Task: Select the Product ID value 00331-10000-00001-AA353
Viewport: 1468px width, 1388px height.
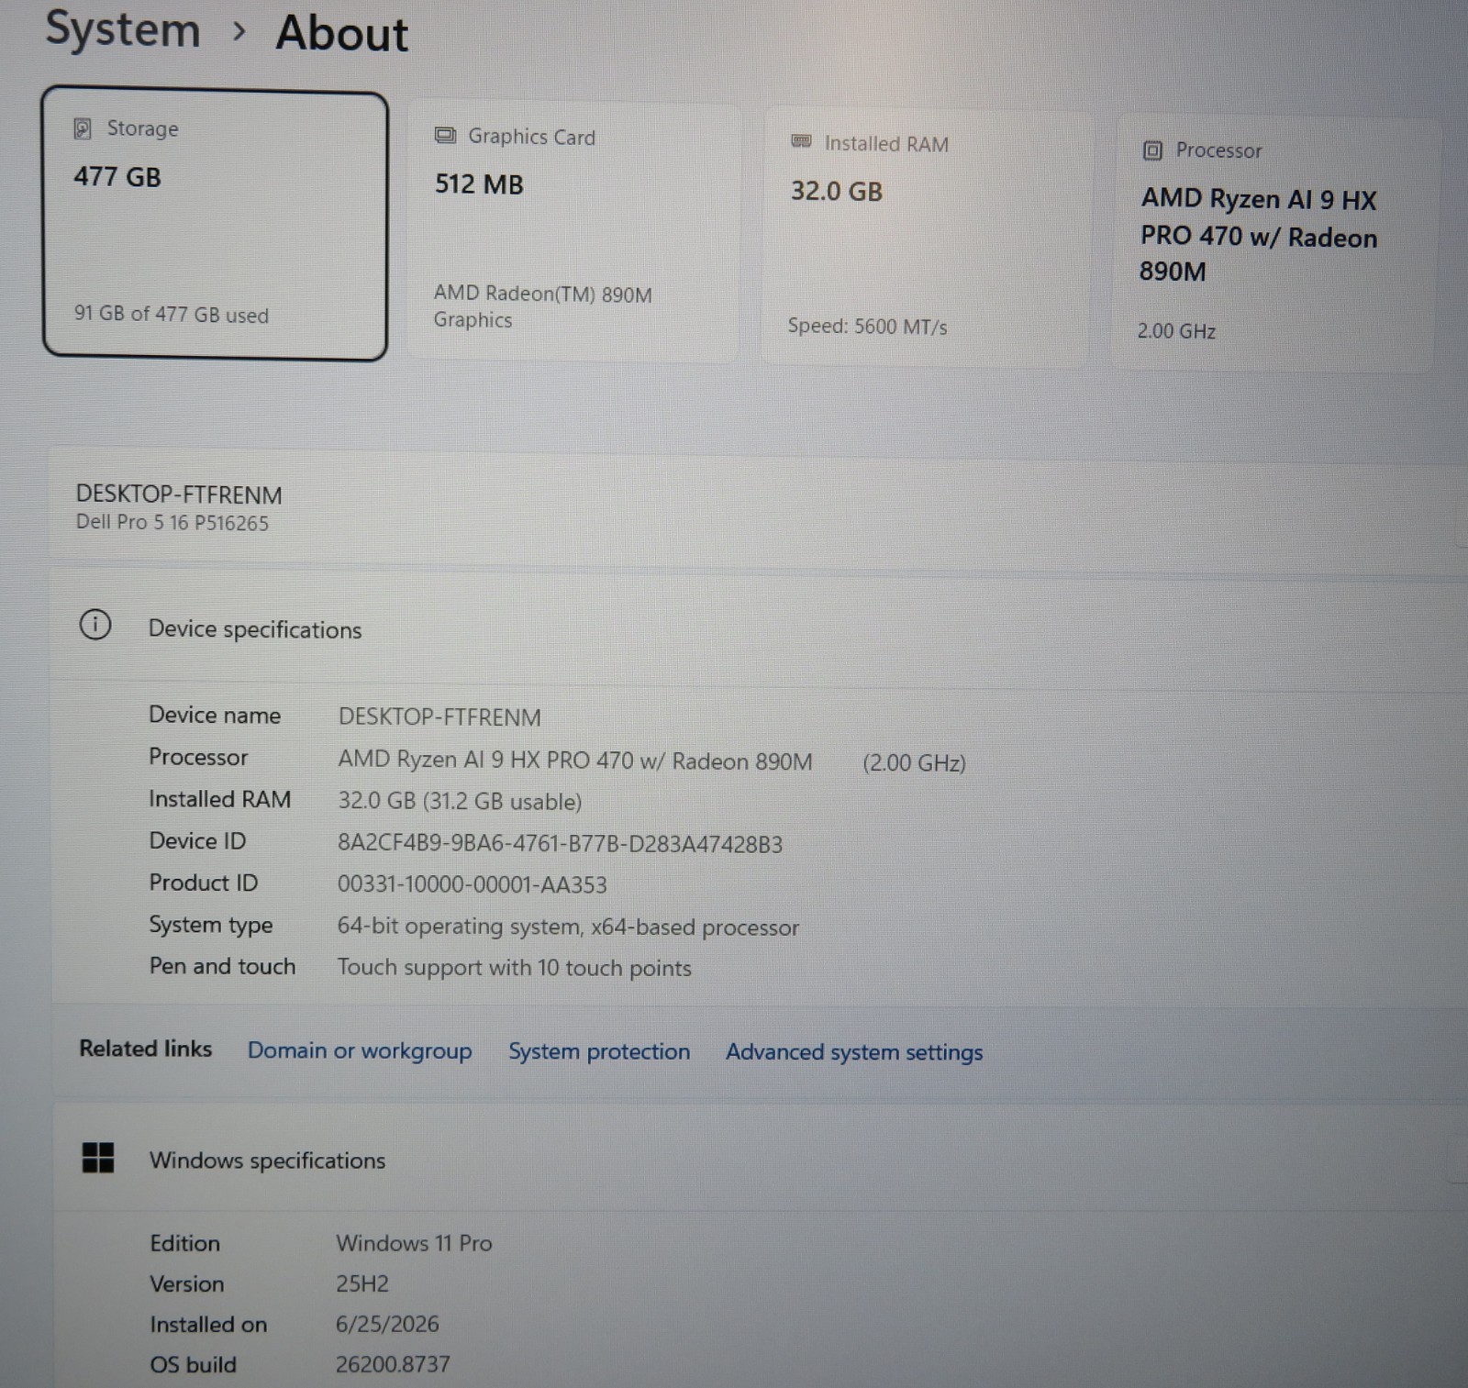Action: [x=472, y=884]
